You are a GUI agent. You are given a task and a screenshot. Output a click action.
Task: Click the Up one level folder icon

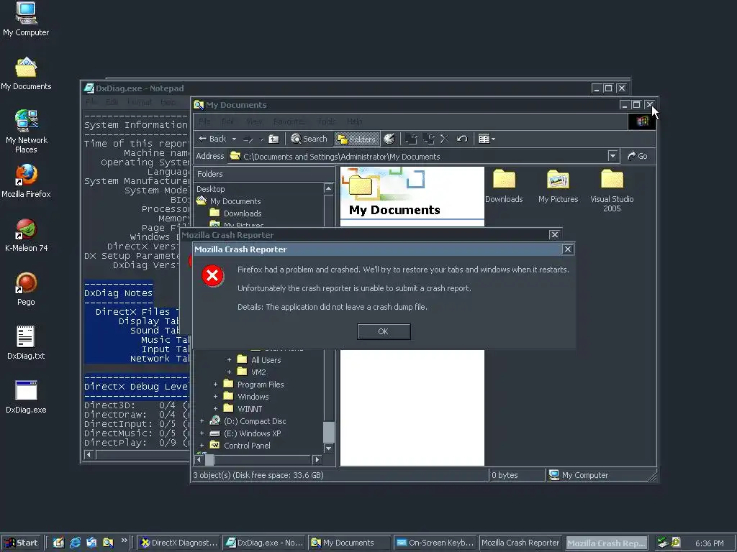tap(273, 139)
